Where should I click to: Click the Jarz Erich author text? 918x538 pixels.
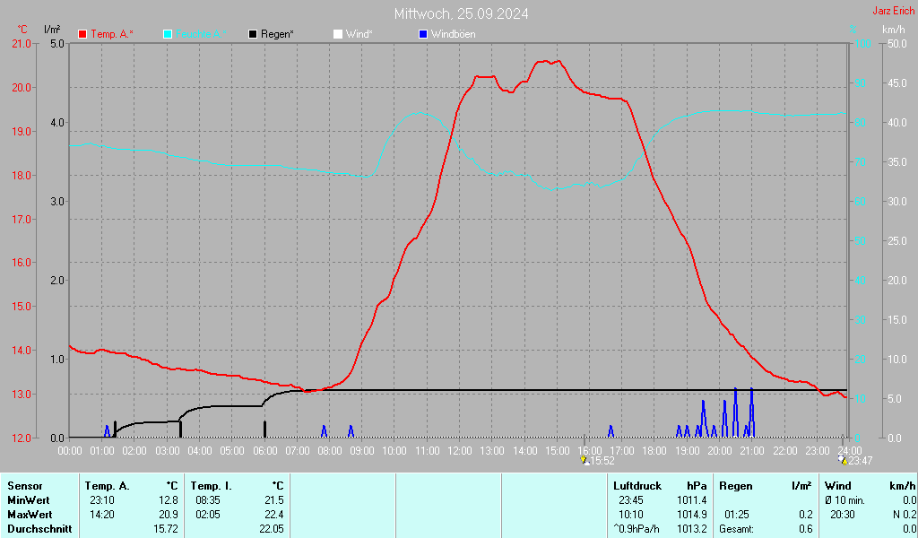894,12
